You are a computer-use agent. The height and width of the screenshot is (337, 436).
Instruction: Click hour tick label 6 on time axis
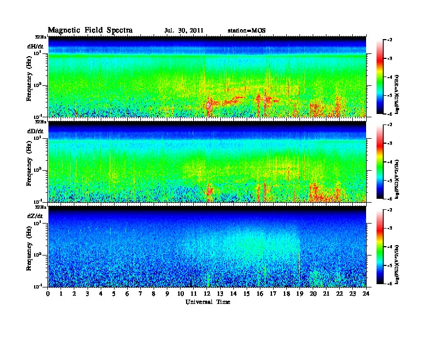(127, 294)
